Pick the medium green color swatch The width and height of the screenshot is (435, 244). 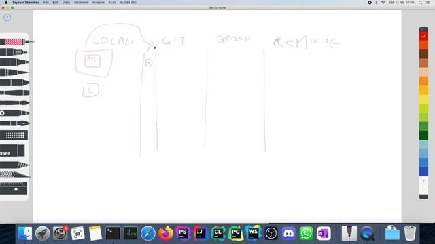[423, 127]
